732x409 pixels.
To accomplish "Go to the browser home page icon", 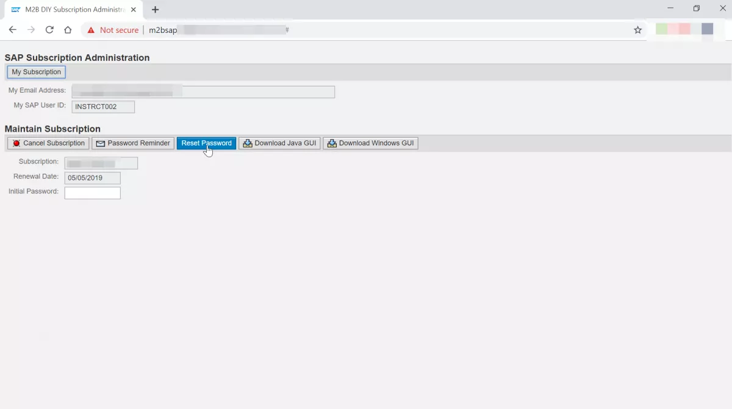I will point(68,30).
